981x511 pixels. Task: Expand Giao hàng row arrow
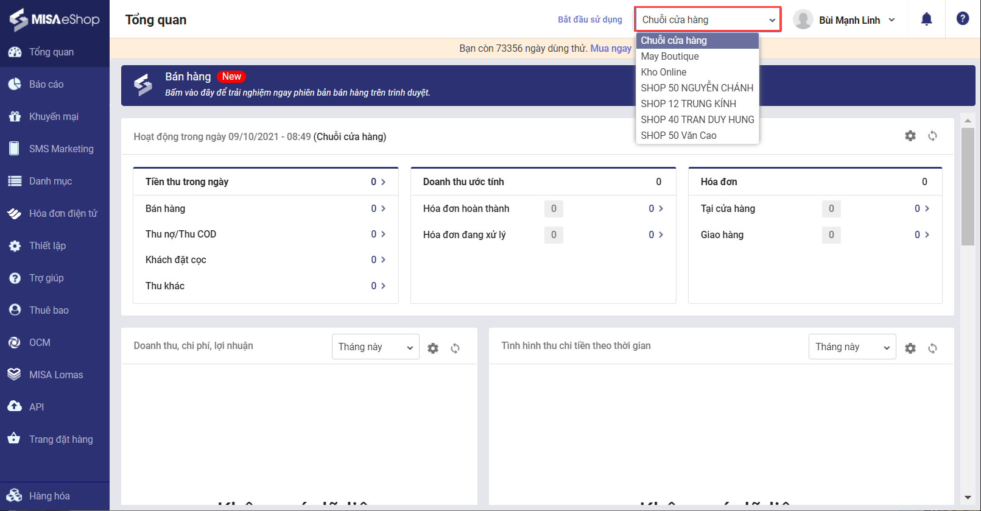927,234
